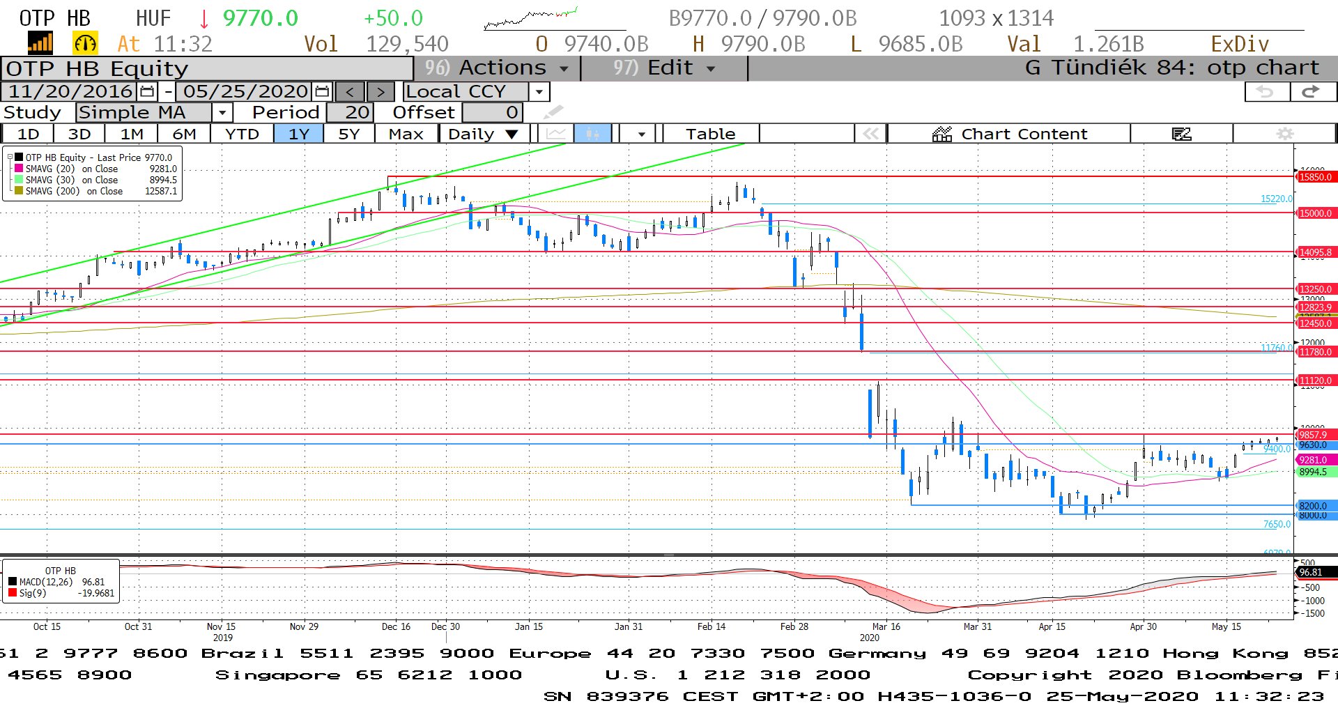This screenshot has height=724, width=1338.
Task: Expand the chart type options arrow
Action: (x=641, y=134)
